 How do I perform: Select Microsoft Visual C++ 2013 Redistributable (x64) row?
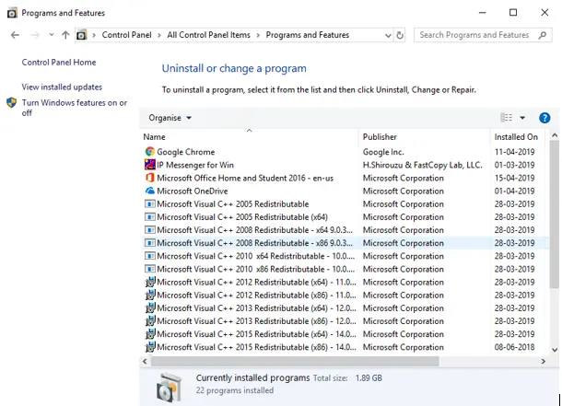344,307
